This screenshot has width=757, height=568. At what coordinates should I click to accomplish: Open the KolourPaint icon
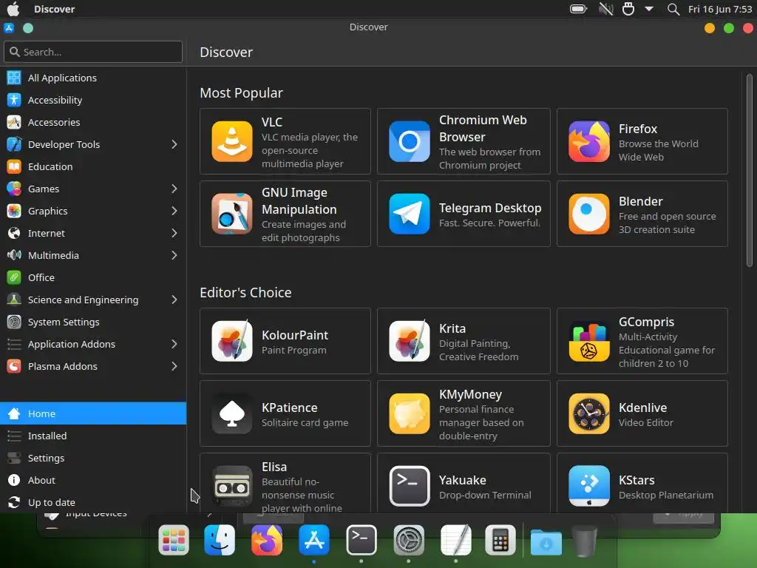(x=231, y=341)
